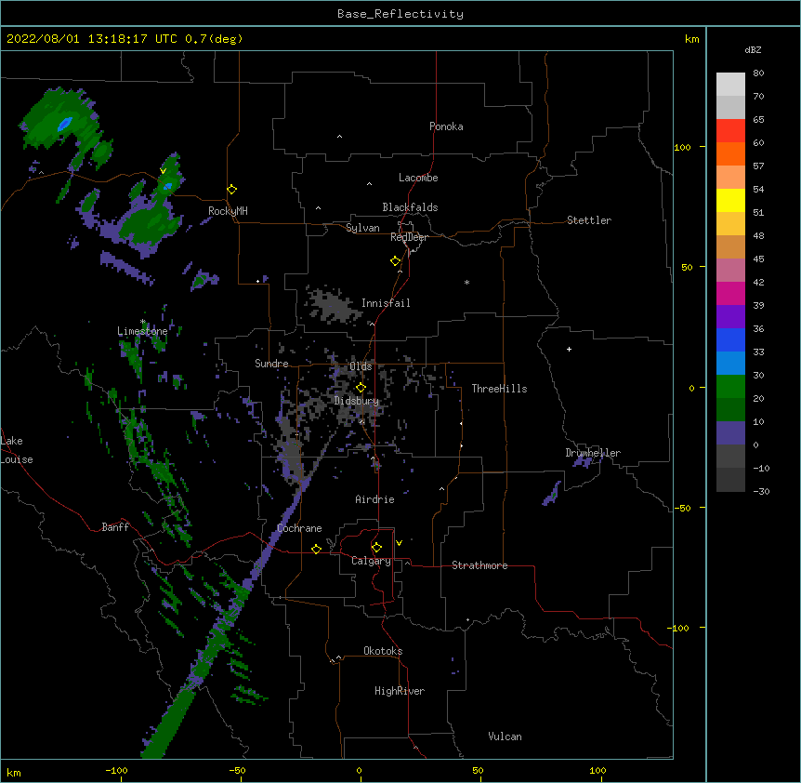Click the 80 dBZ legend value
801x783 pixels.
click(x=758, y=73)
